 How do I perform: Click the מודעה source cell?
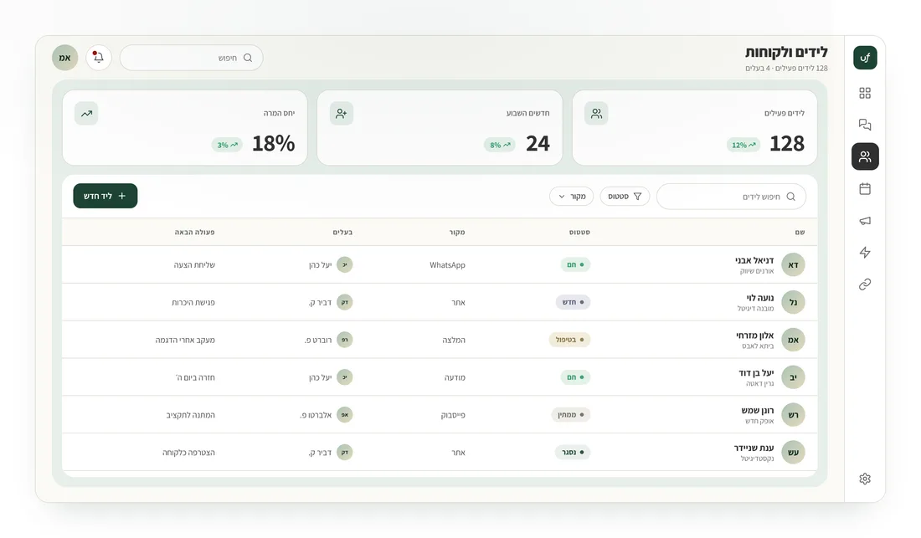(x=455, y=378)
